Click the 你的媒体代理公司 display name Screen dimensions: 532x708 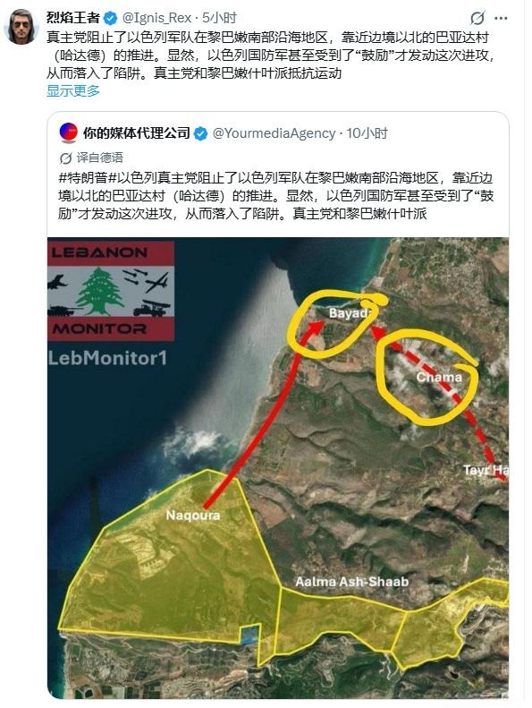tap(136, 133)
